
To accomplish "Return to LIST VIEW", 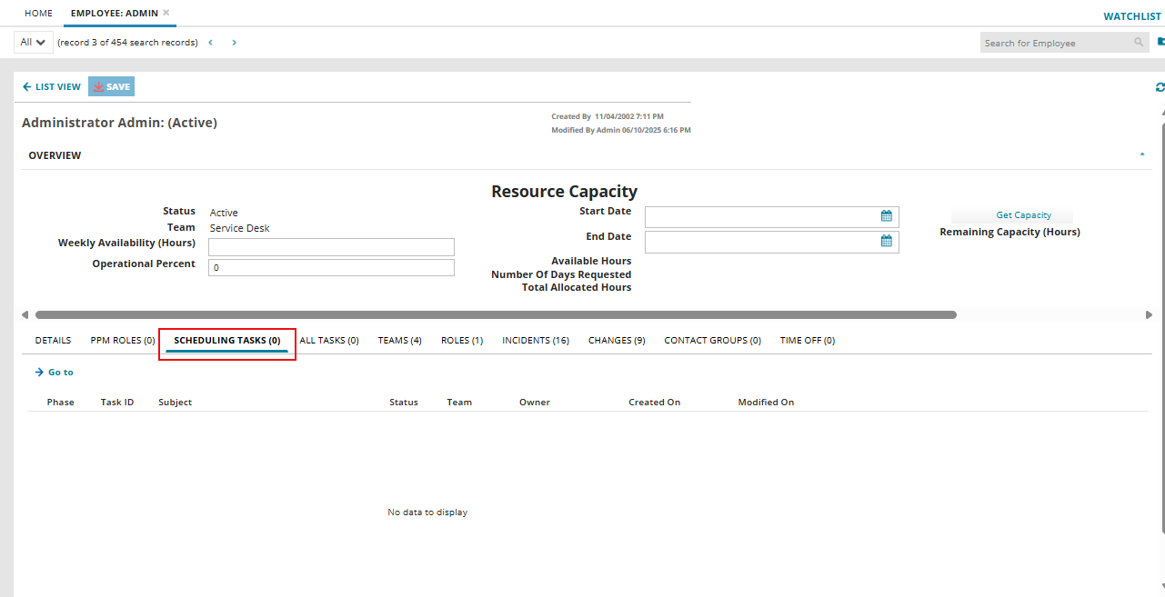I will click(52, 87).
